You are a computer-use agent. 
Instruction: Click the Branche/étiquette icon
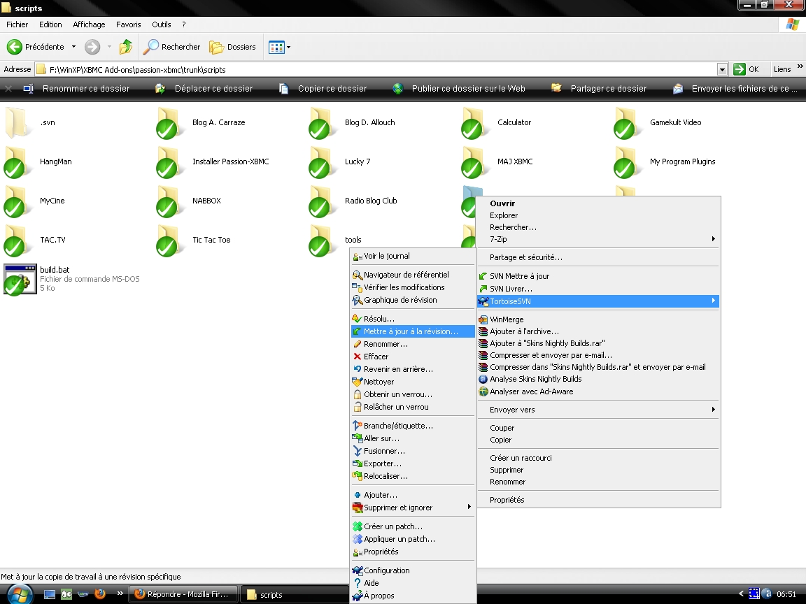[358, 426]
